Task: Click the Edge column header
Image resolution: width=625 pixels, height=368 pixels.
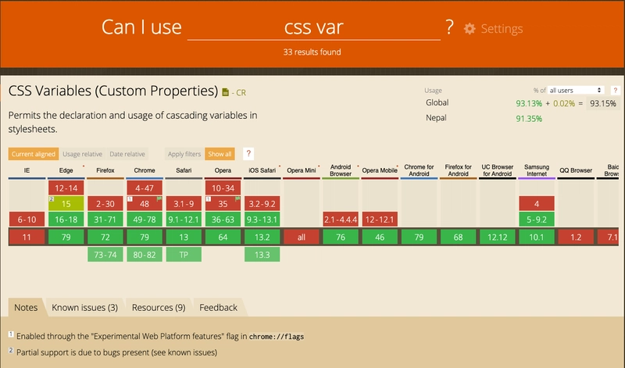Action: click(x=66, y=170)
